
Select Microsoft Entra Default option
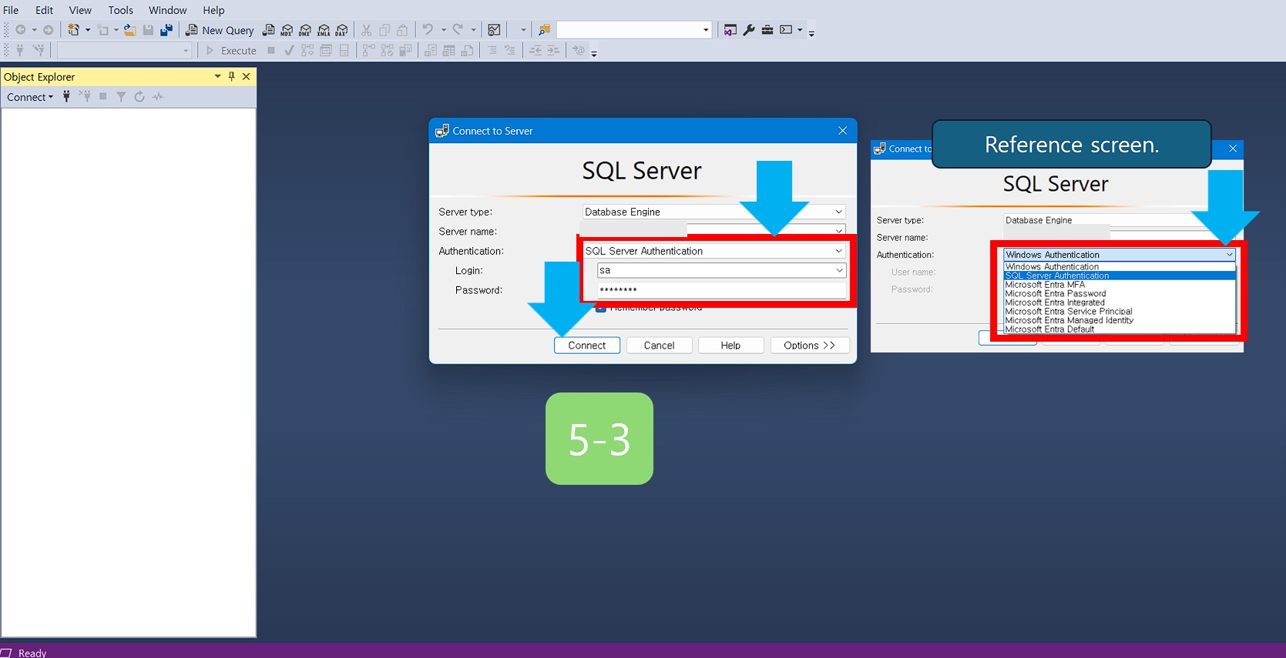click(x=1119, y=329)
